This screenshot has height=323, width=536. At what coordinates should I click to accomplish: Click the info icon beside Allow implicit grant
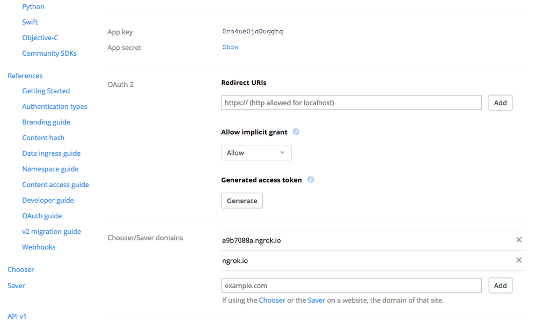[x=296, y=131]
